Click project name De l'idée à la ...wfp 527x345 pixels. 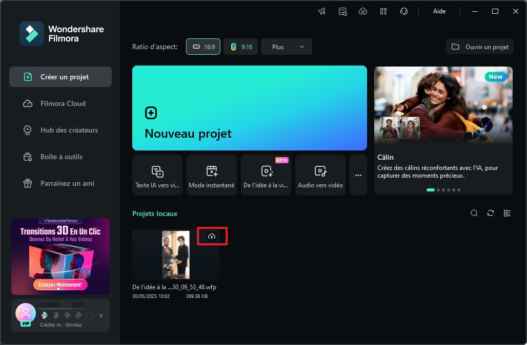(174, 287)
